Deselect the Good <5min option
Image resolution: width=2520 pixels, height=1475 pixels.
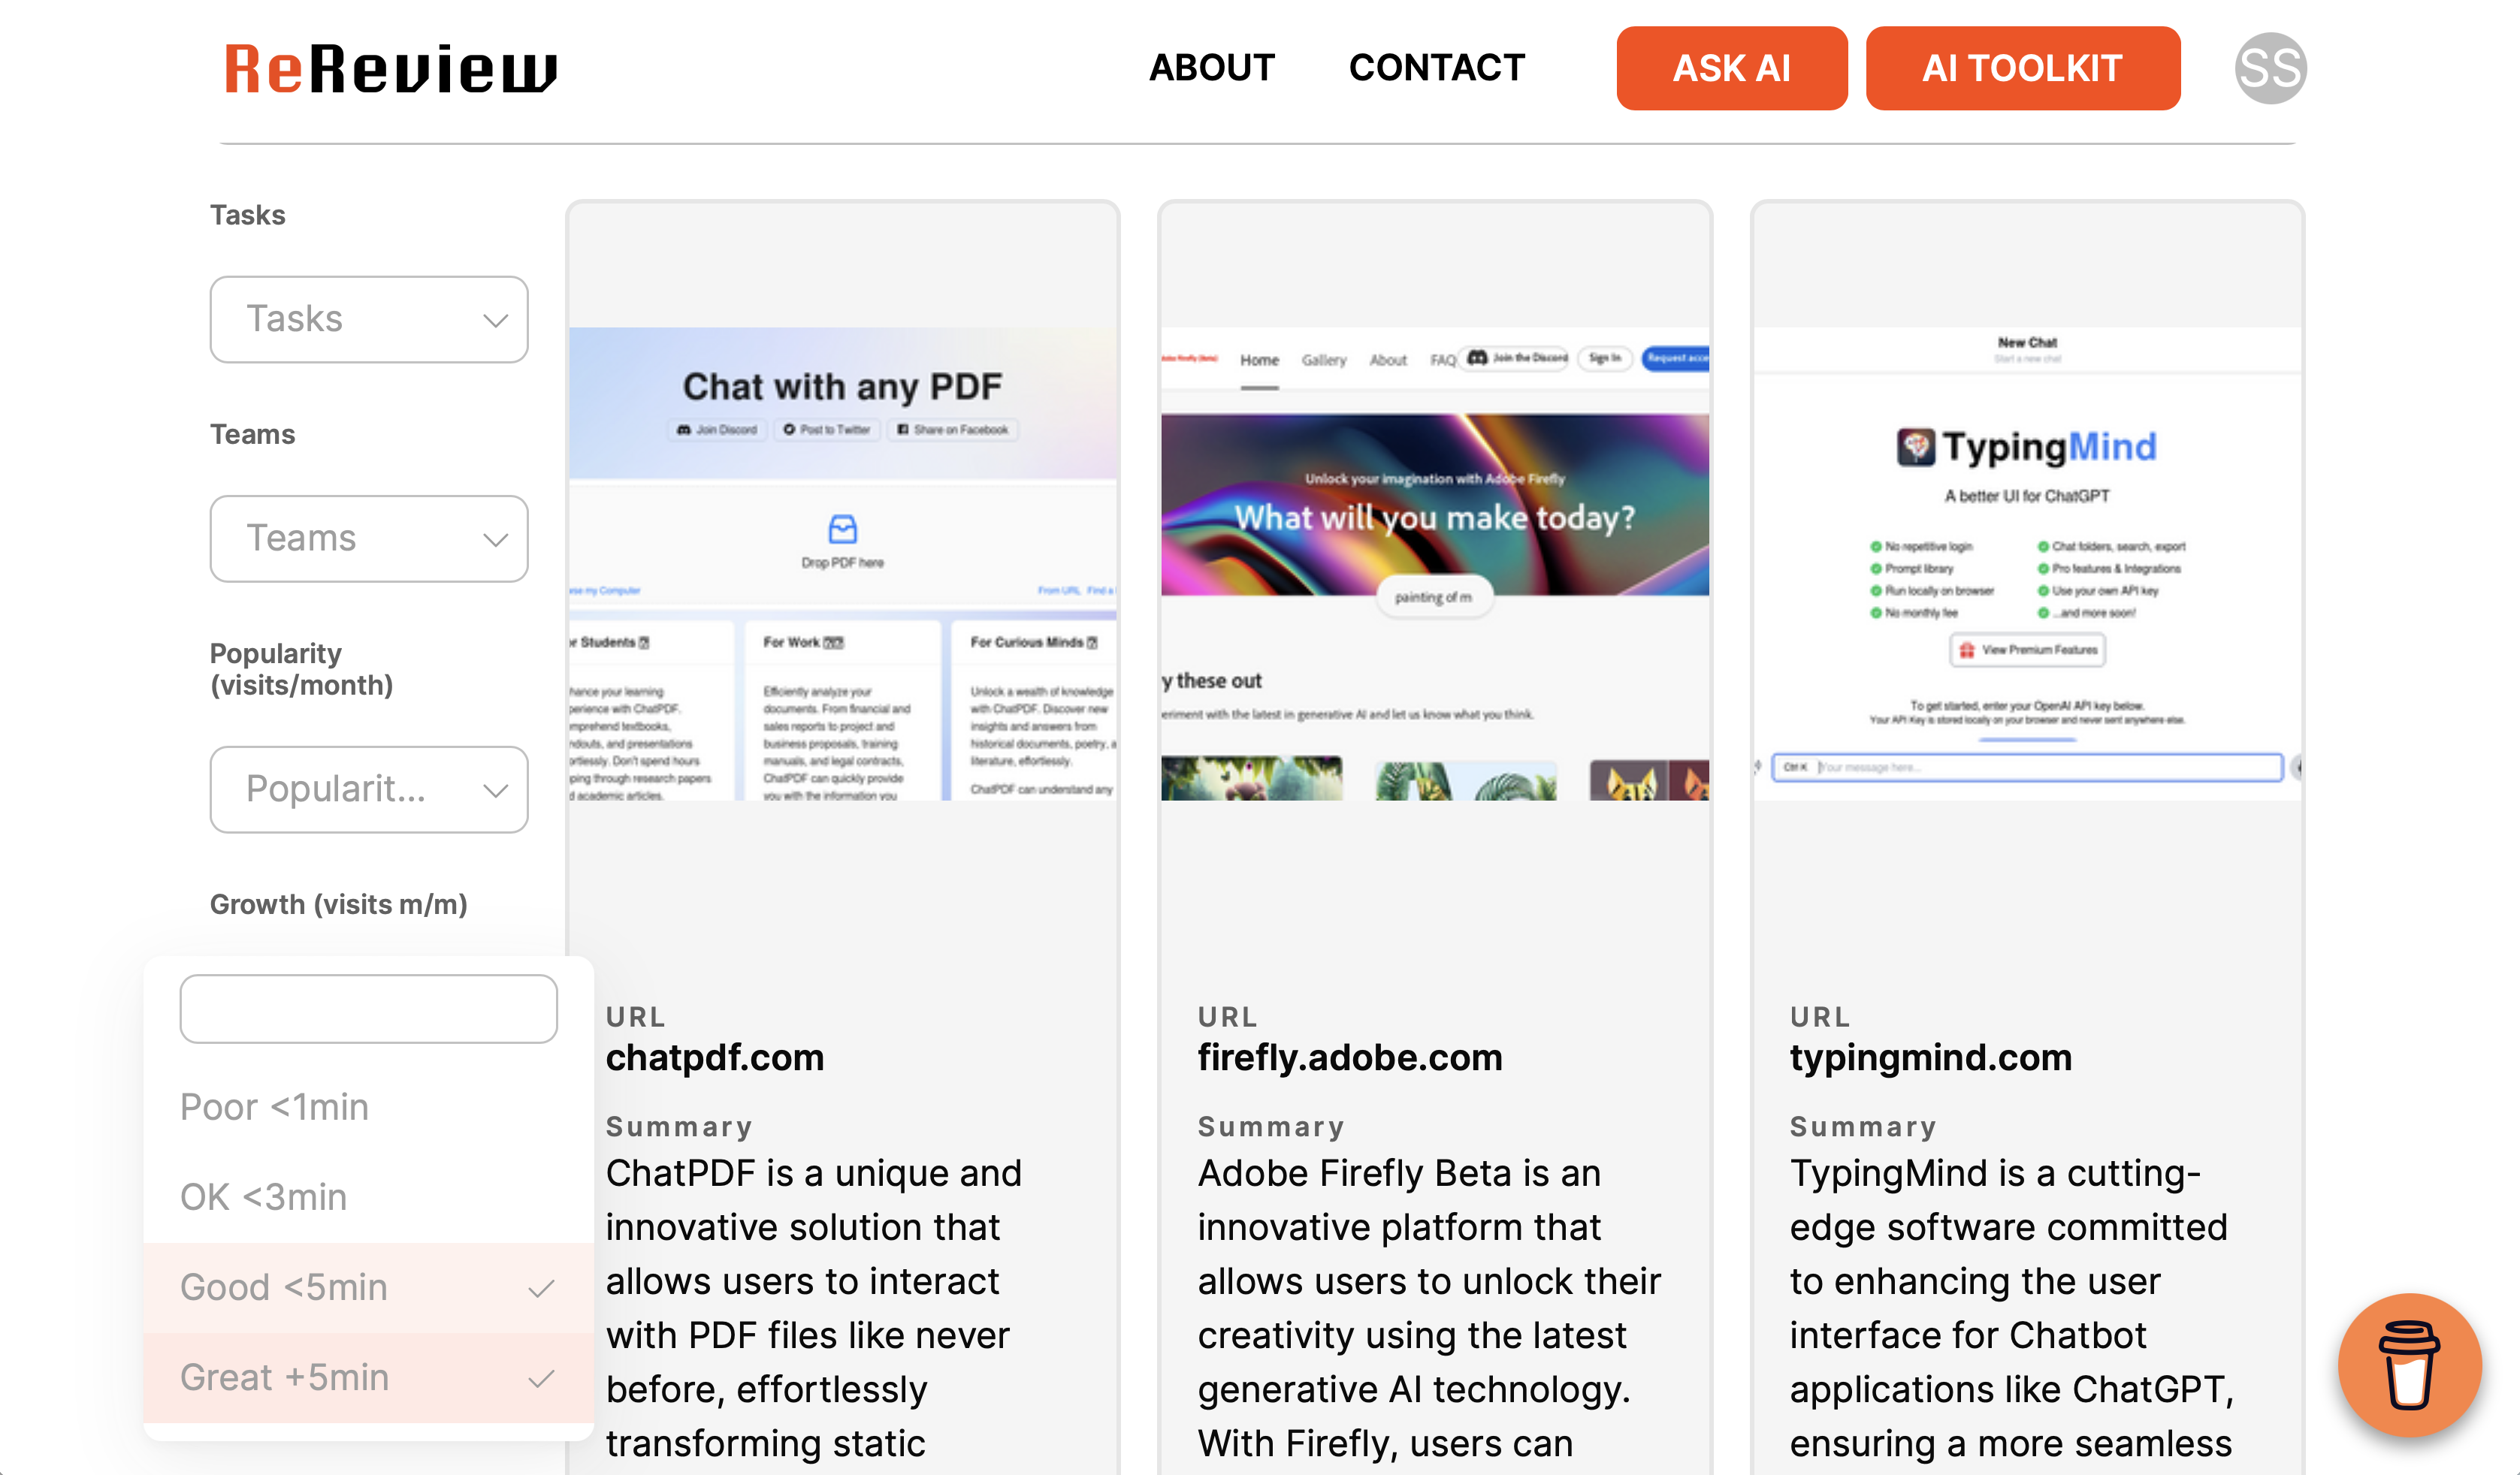pyautogui.click(x=369, y=1287)
